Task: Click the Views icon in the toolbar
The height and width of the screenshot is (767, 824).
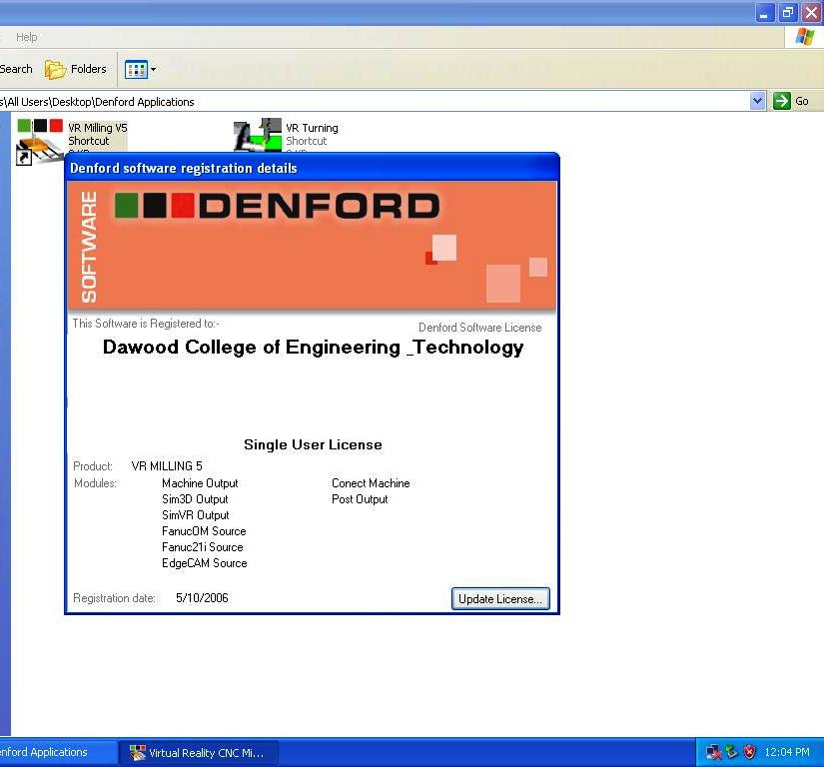Action: (136, 69)
